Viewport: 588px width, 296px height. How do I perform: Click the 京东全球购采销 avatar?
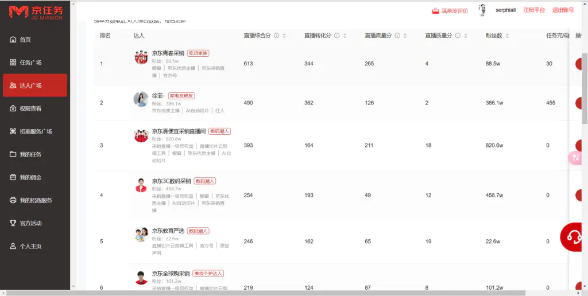point(141,278)
